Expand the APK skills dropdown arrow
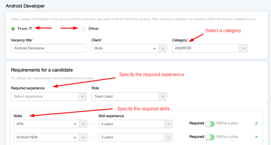Viewport: 271px width, 145px height. click(83, 124)
